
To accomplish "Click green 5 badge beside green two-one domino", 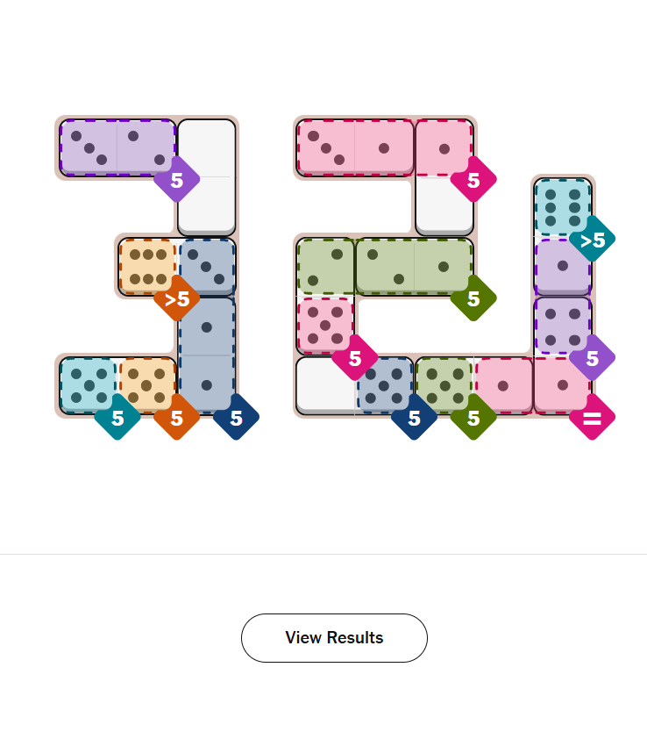I will click(473, 298).
